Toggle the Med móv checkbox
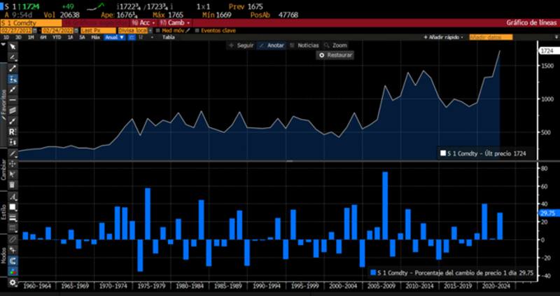Viewport: 560px width, 296px height. pyautogui.click(x=157, y=30)
